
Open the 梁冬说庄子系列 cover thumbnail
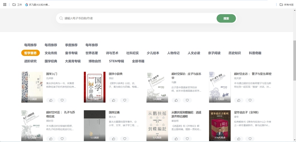click(x=220, y=126)
